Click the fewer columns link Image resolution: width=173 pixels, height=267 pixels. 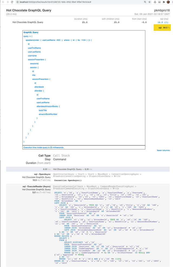tap(163, 150)
